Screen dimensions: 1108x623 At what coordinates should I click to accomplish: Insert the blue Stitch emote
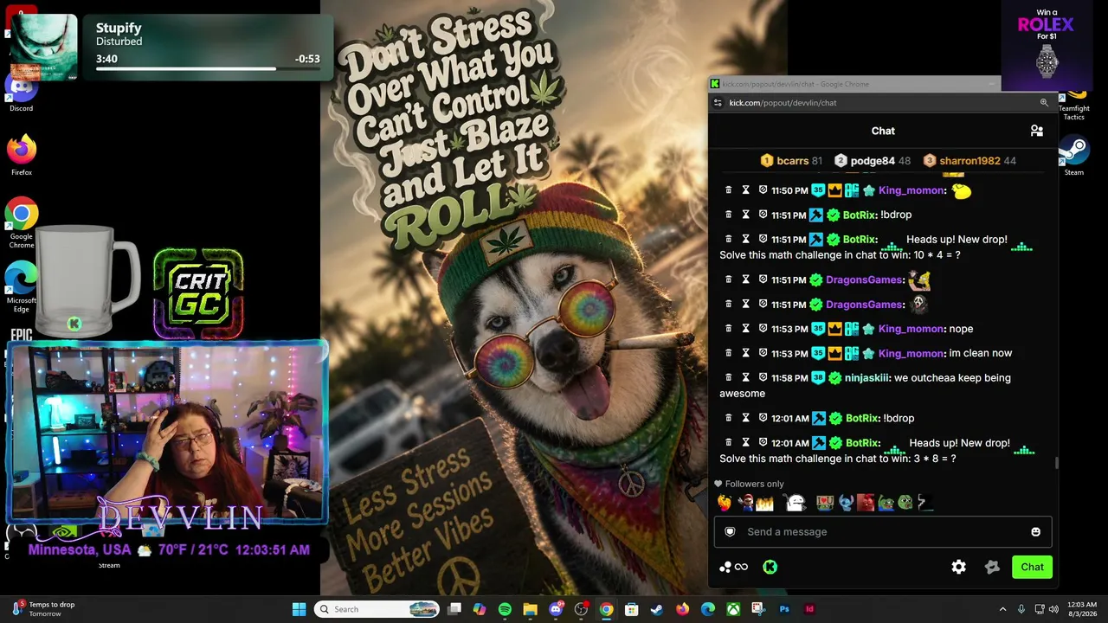coord(846,503)
